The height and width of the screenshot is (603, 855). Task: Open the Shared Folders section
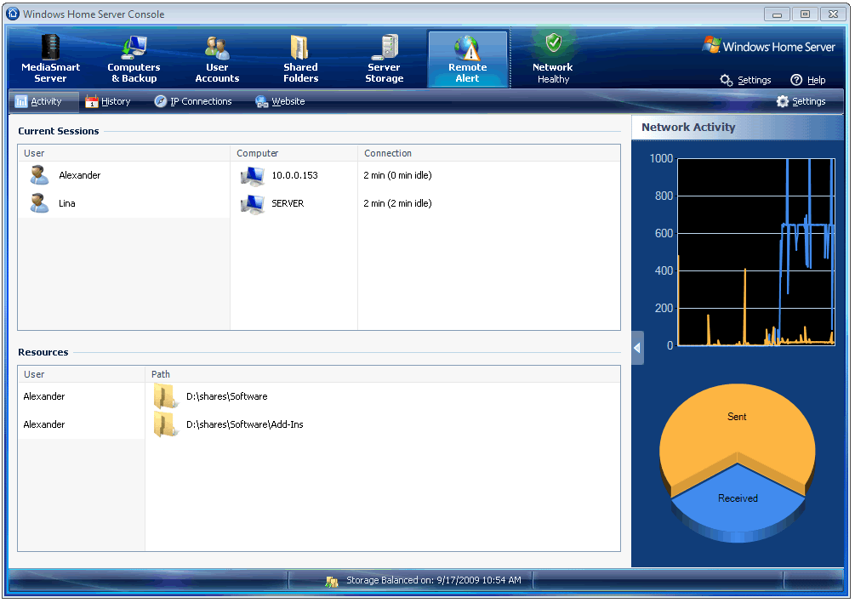point(300,59)
